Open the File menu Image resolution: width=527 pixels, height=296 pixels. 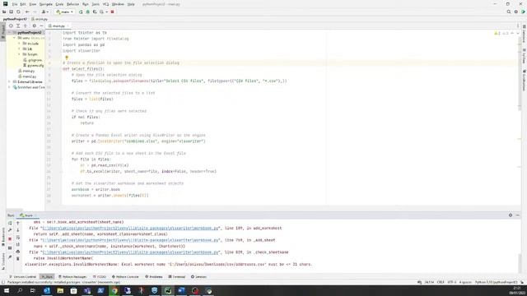15,4
